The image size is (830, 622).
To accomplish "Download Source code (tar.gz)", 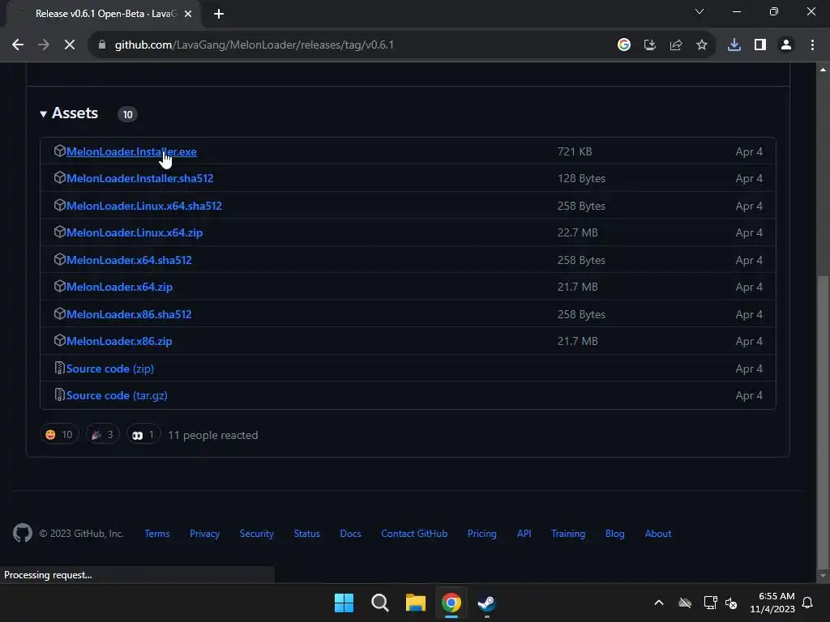I will click(x=117, y=395).
